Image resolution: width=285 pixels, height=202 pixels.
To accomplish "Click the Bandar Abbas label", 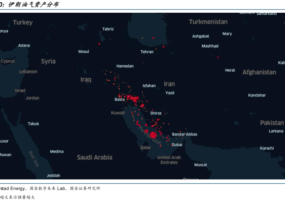I will pos(184,134).
